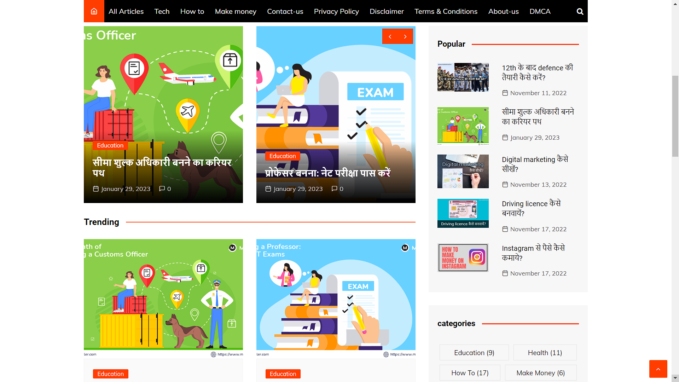Advance to next slide arrow
Screen dimensions: 679x382
pos(405,36)
